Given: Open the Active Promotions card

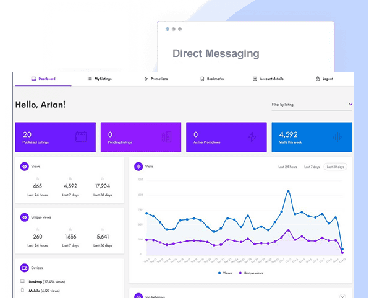Looking at the screenshot, I should pos(226,137).
